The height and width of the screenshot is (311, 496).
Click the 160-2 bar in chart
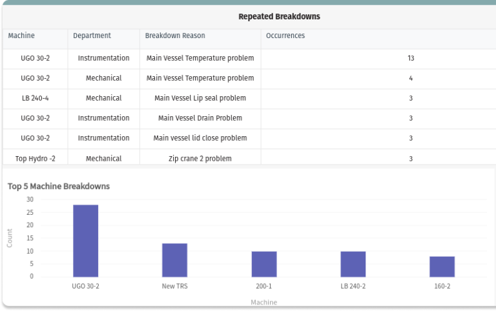point(442,266)
